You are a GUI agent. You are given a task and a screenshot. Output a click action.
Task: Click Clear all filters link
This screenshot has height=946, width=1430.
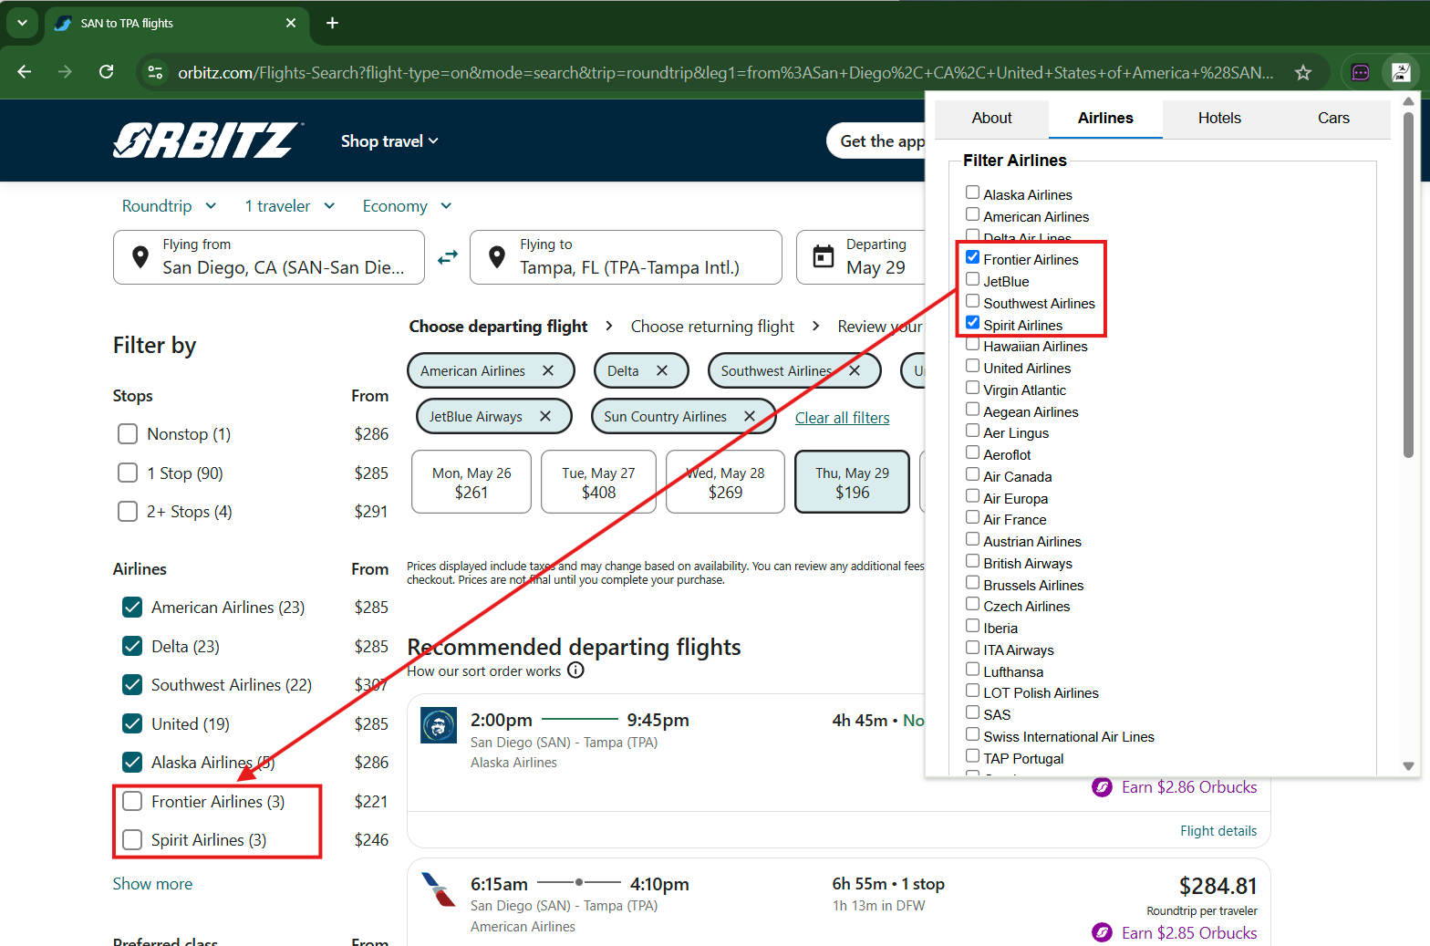tap(842, 418)
